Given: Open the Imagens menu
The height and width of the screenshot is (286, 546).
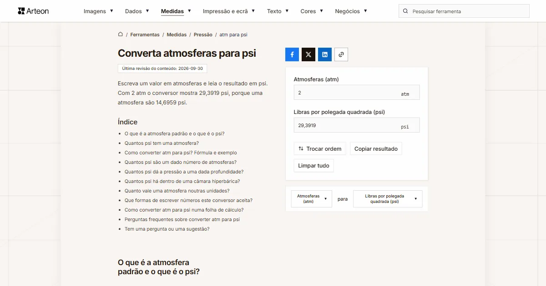Looking at the screenshot, I should pyautogui.click(x=99, y=11).
